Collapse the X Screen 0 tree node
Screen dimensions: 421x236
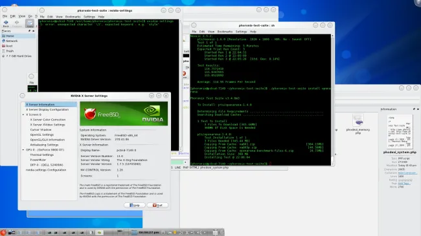click(23, 115)
